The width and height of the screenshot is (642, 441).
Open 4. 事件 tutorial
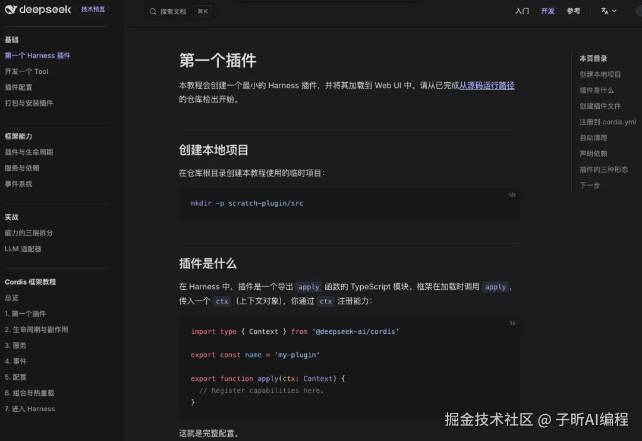pos(15,361)
